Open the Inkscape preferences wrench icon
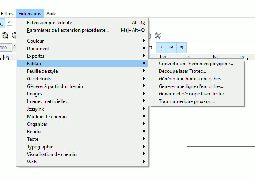The height and width of the screenshot is (181, 255). [158, 35]
